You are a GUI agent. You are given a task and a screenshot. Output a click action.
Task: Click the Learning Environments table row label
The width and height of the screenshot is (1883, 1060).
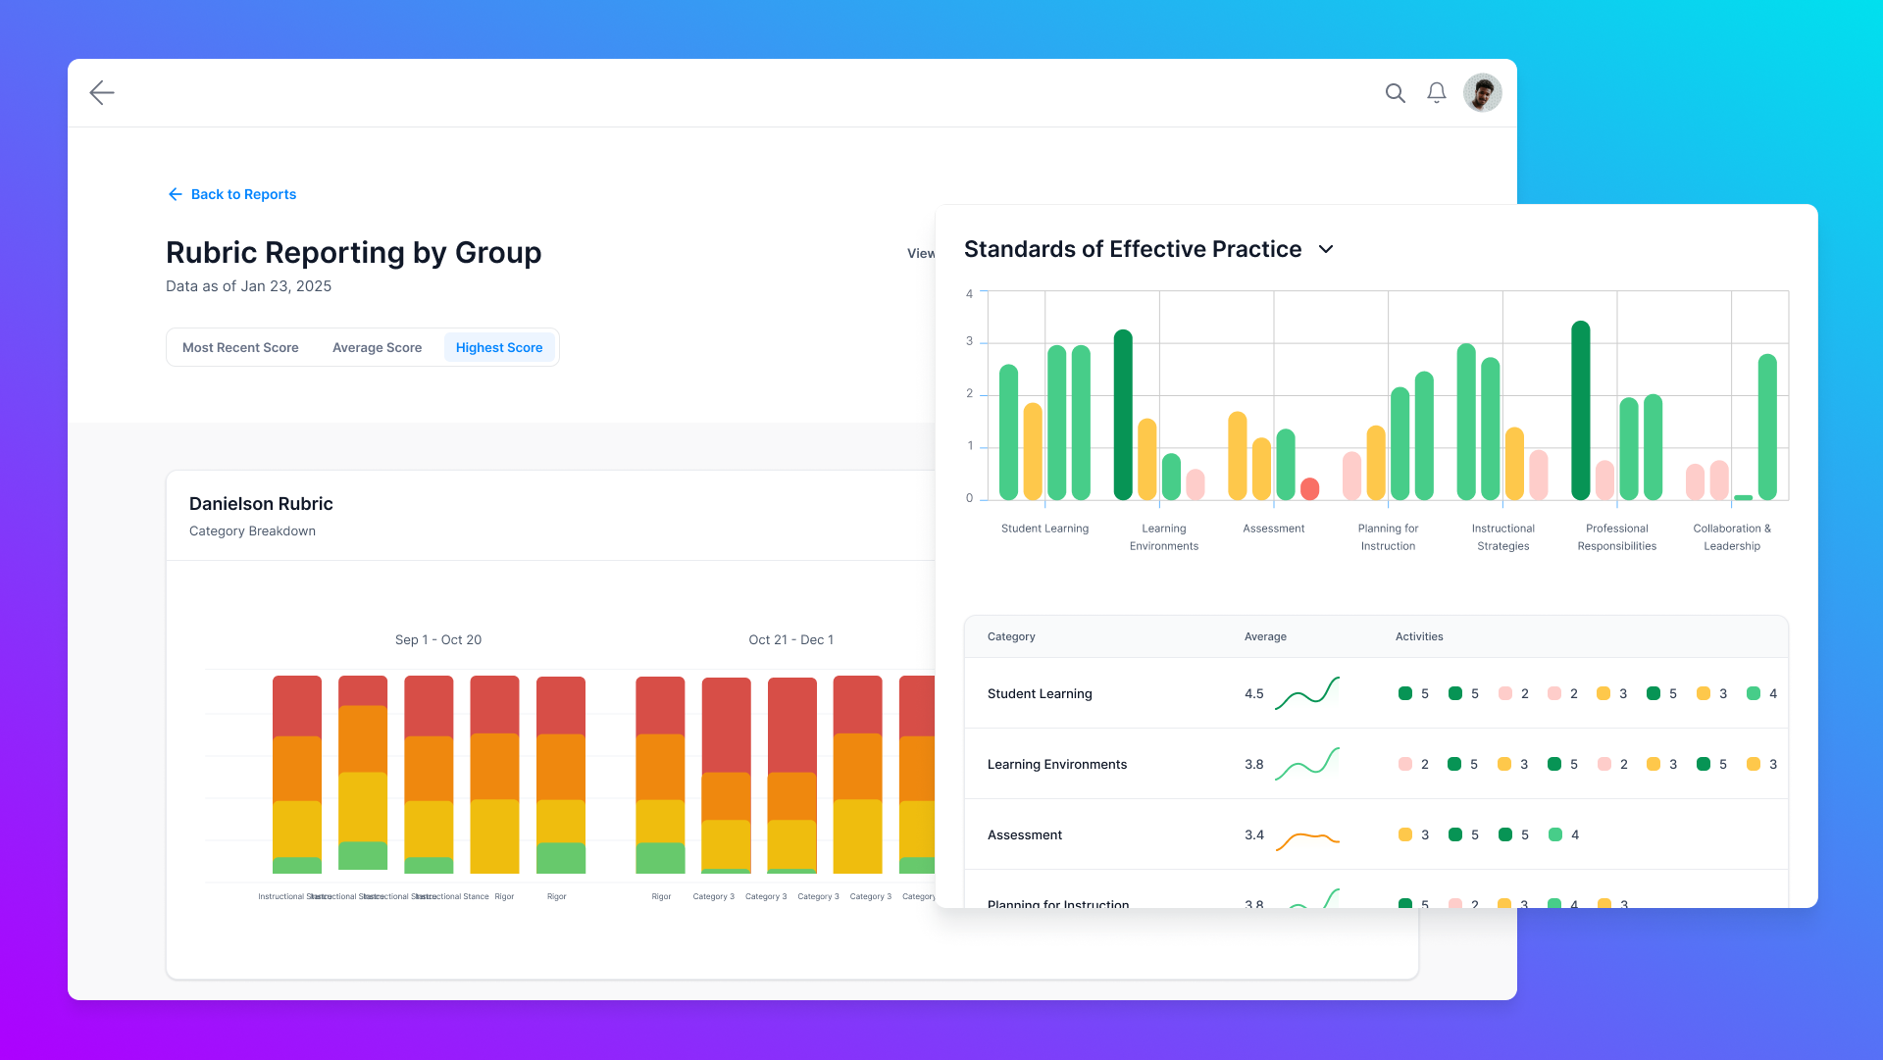click(1057, 764)
